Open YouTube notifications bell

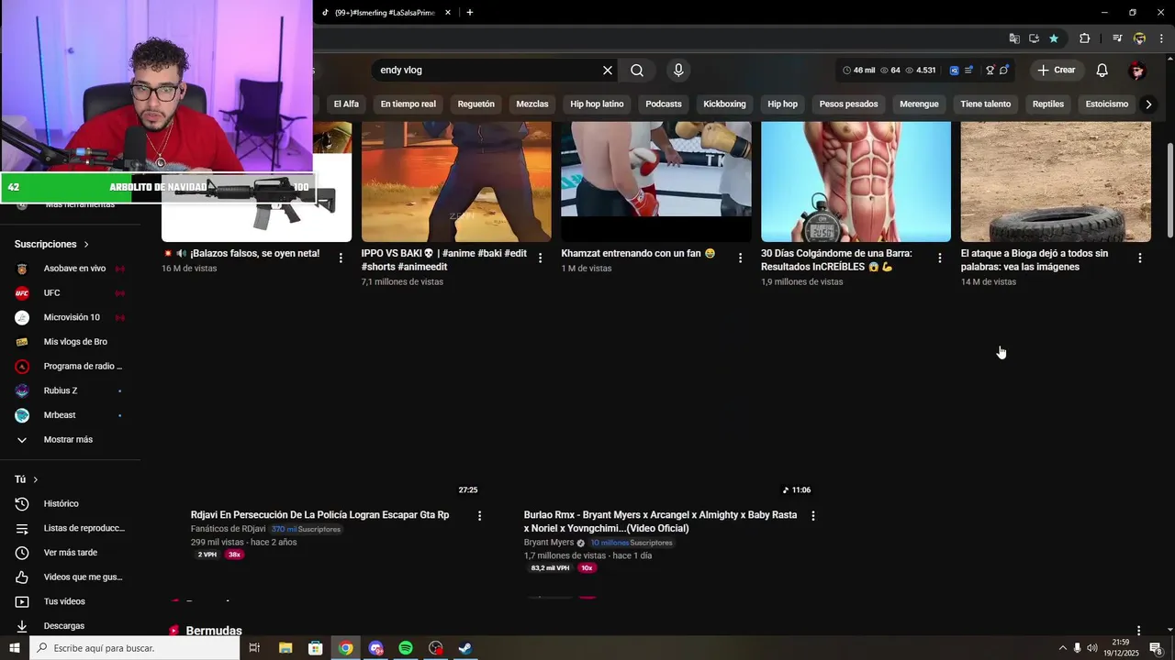1102,70
